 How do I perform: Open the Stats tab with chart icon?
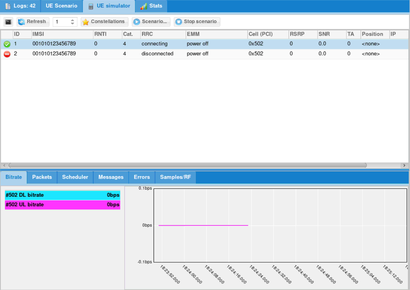click(151, 6)
